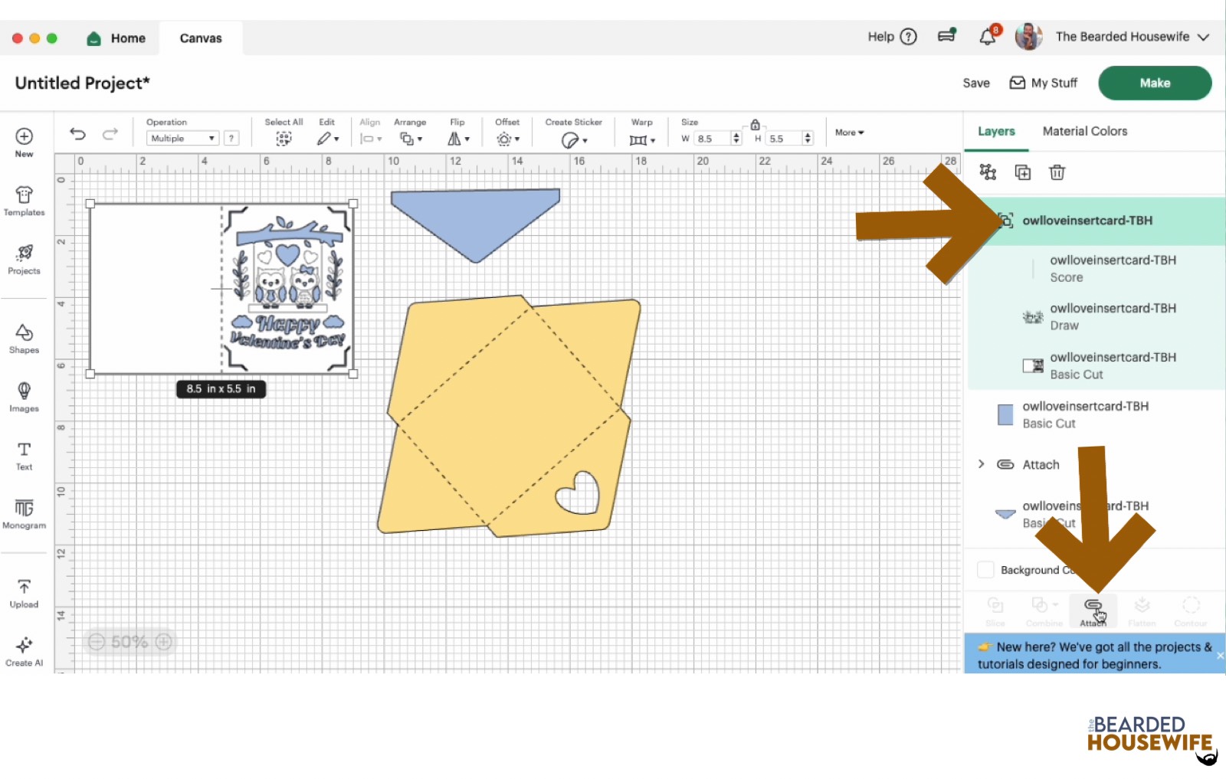1226x779 pixels.
Task: Toggle the Background color checkbox
Action: coord(985,570)
